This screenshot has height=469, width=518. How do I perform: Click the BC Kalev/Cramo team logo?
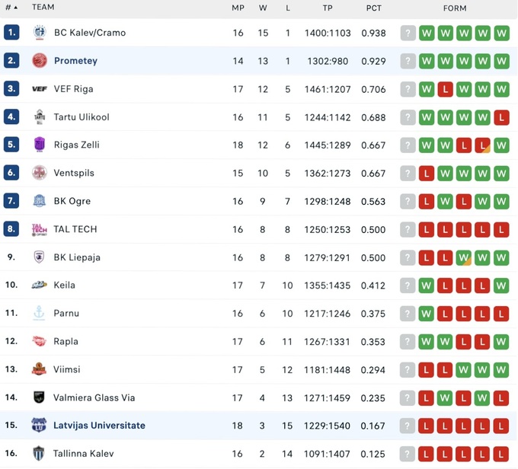pos(40,33)
